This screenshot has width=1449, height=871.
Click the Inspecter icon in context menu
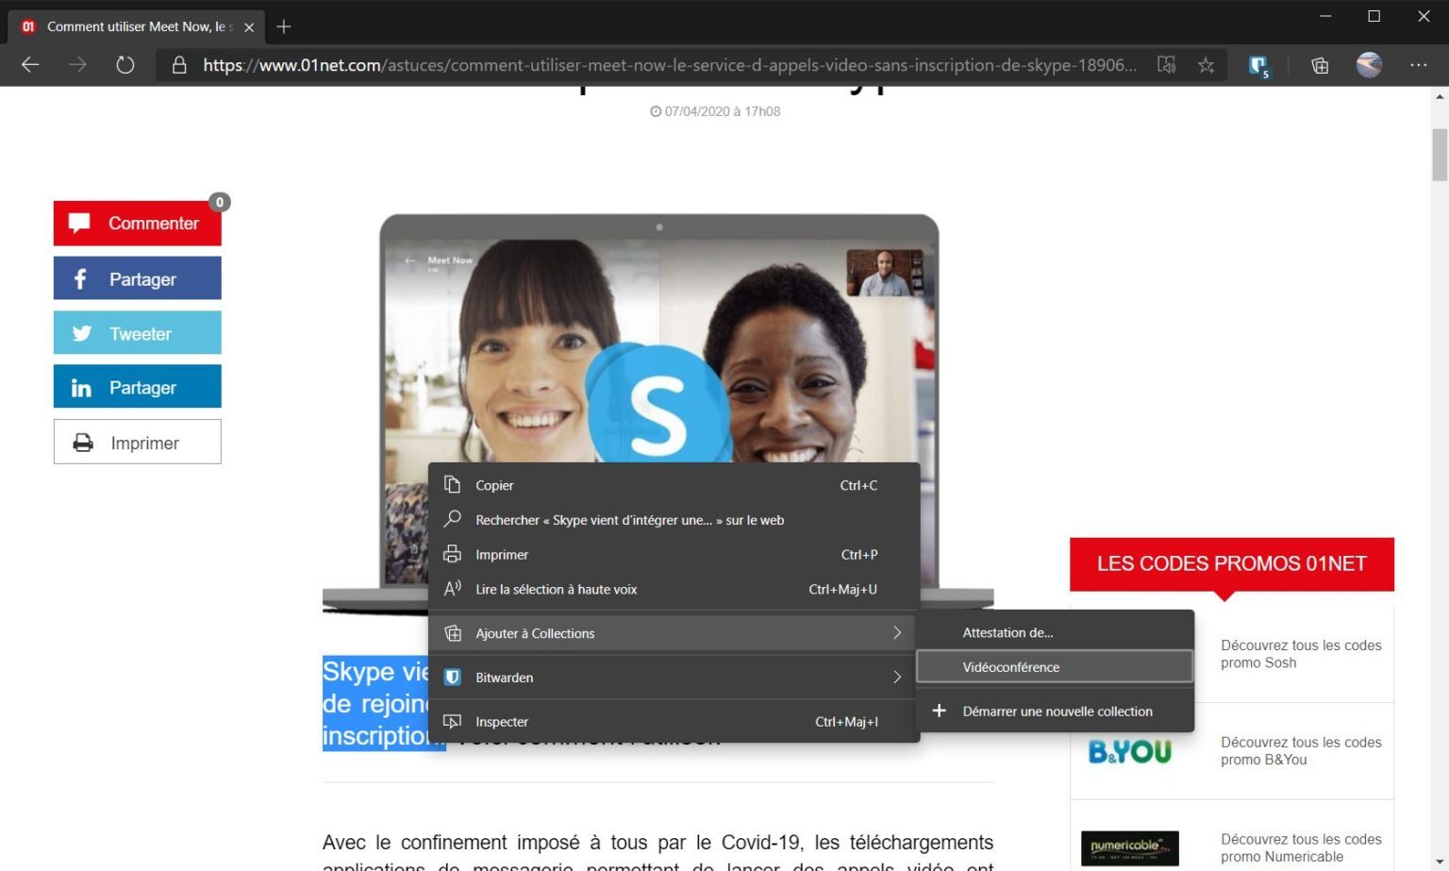tap(453, 722)
